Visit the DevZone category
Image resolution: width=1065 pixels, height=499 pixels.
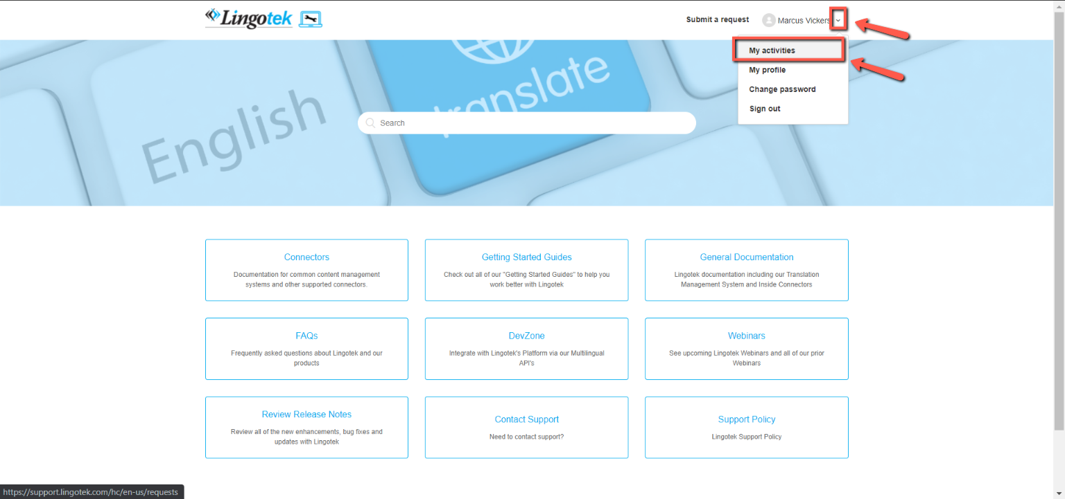pyautogui.click(x=526, y=336)
